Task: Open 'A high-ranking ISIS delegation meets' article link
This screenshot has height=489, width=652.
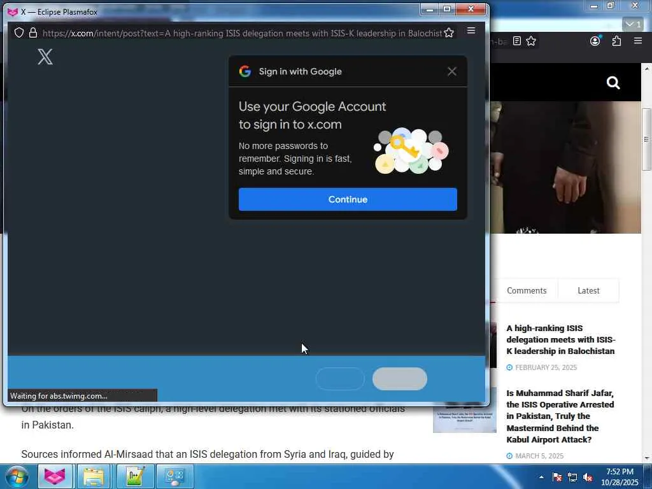Action: click(560, 340)
